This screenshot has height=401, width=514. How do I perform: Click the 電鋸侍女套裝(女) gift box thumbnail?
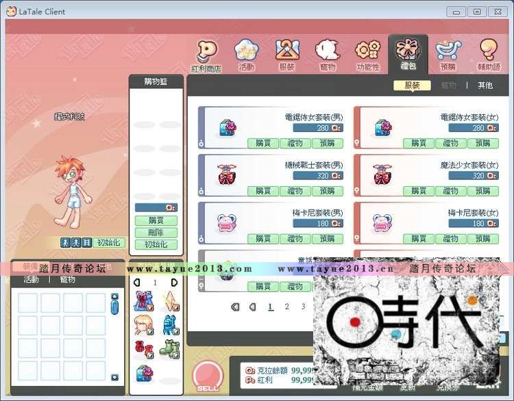click(x=383, y=128)
